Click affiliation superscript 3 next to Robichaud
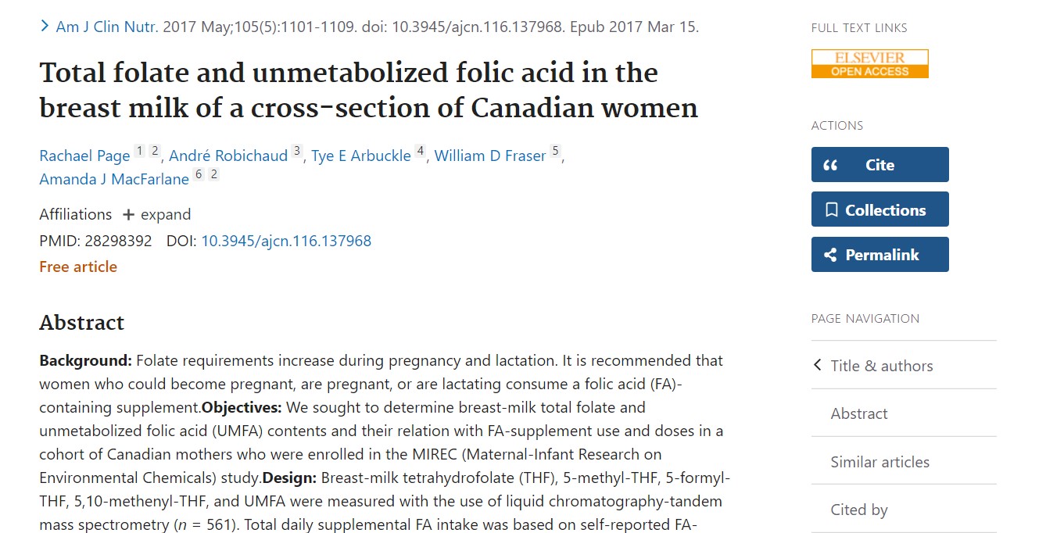The height and width of the screenshot is (533, 1046). pyautogui.click(x=297, y=152)
